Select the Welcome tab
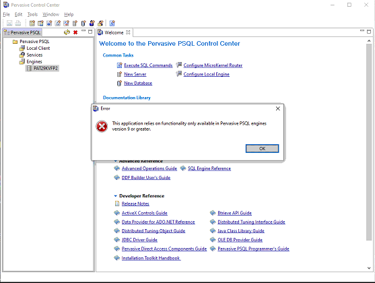Image resolution: width=375 pixels, height=283 pixels. (x=114, y=32)
